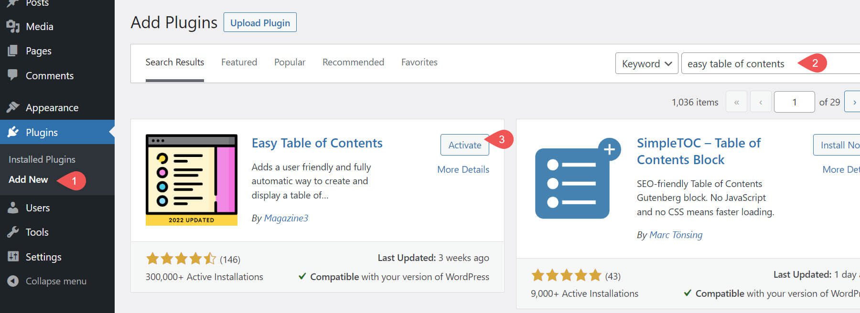Expand the Keyword search type dropdown

pyautogui.click(x=646, y=63)
